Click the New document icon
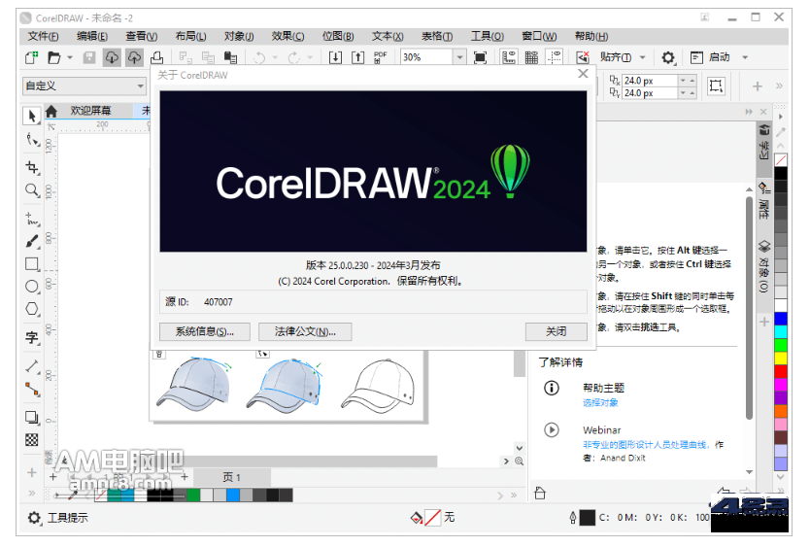 pyautogui.click(x=31, y=57)
